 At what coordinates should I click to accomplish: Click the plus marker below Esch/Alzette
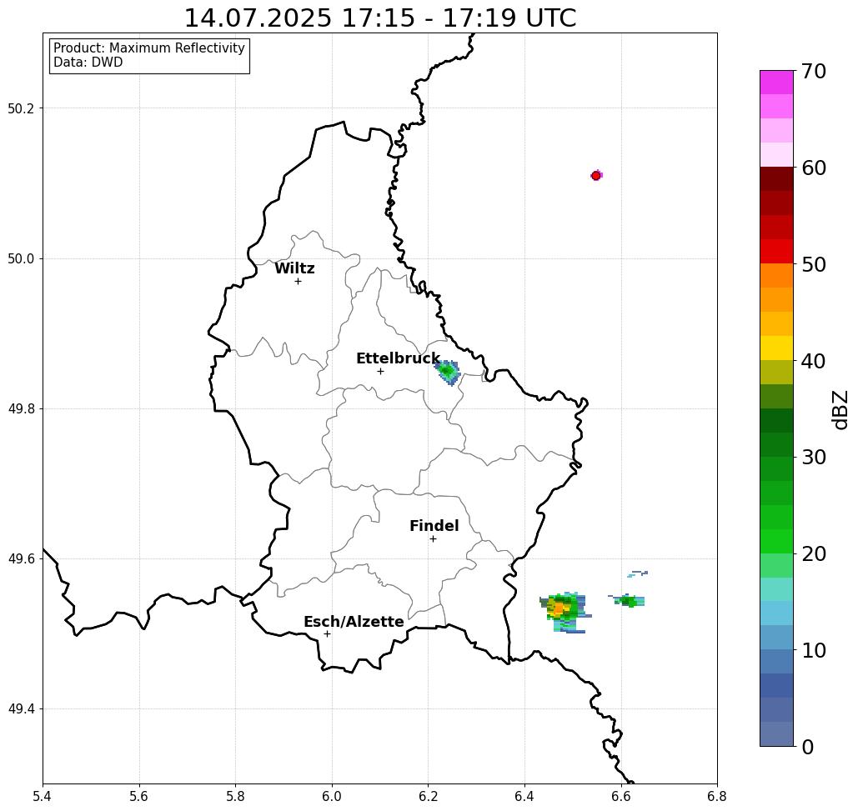(327, 633)
